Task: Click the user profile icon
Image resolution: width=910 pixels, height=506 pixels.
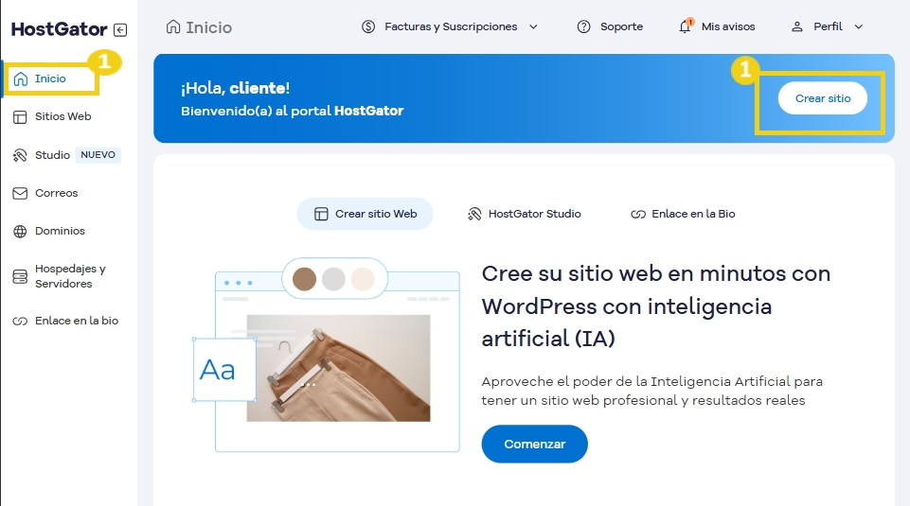Action: 797,26
